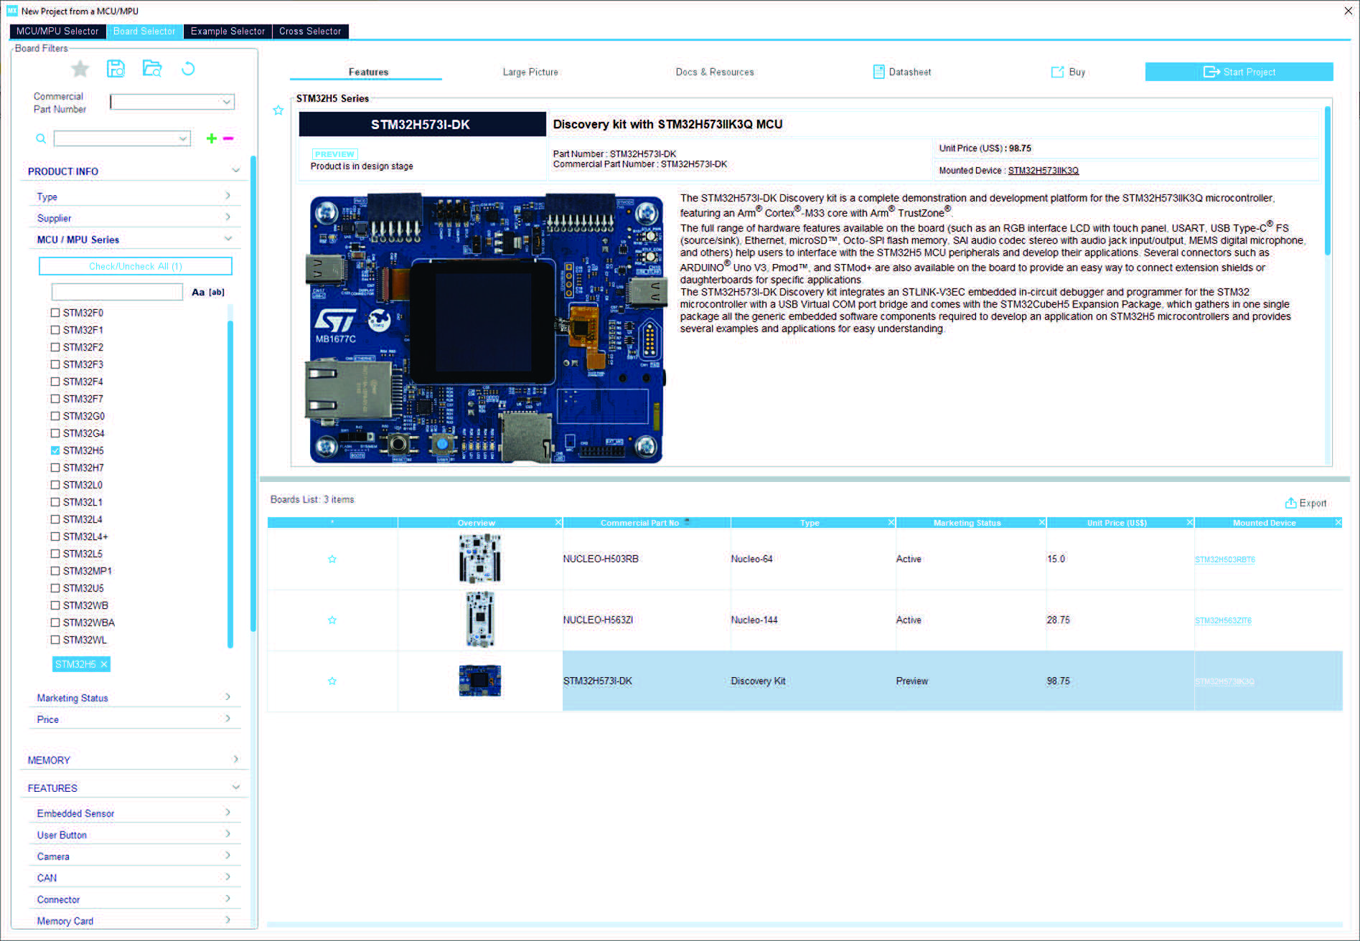The height and width of the screenshot is (941, 1360).
Task: Open the STM32H503RBT6 device link
Action: (x=1224, y=560)
